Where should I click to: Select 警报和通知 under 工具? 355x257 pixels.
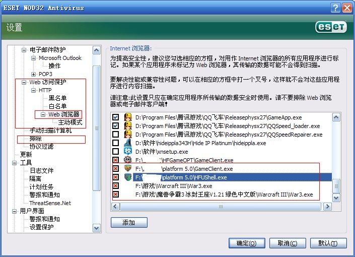point(45,195)
